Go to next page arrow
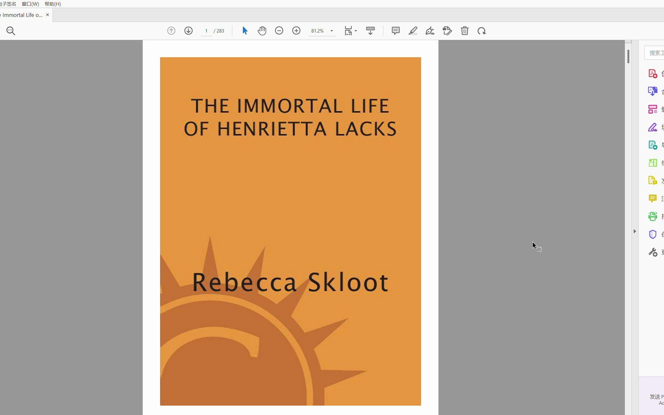 click(189, 31)
